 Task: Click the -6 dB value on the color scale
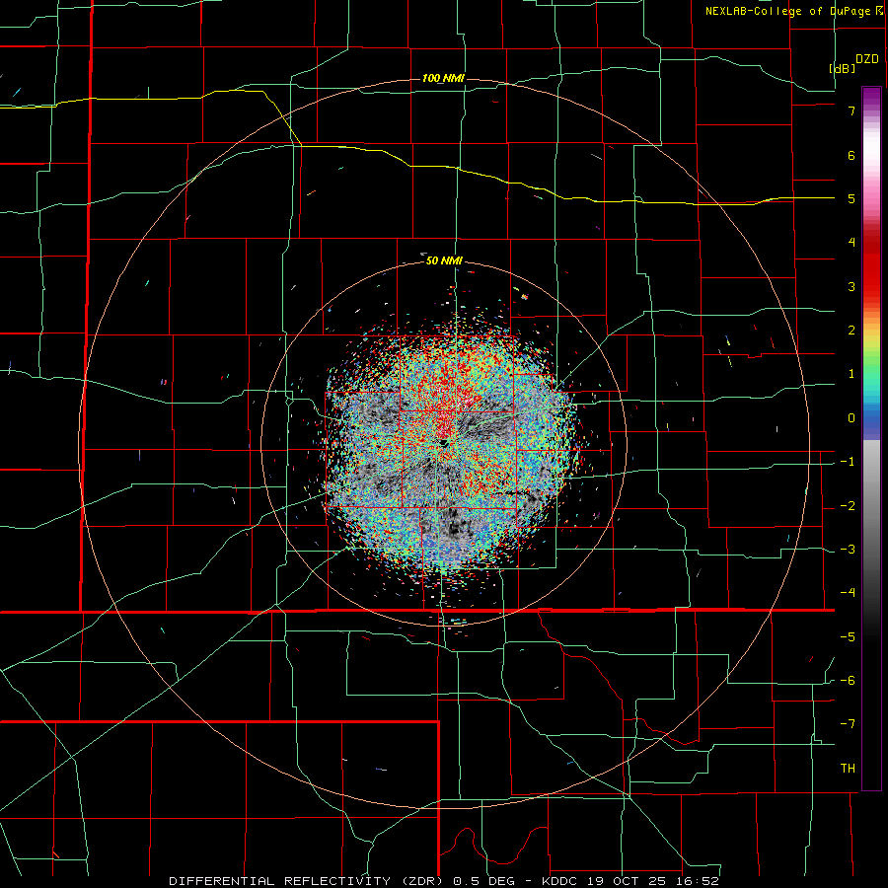[848, 681]
